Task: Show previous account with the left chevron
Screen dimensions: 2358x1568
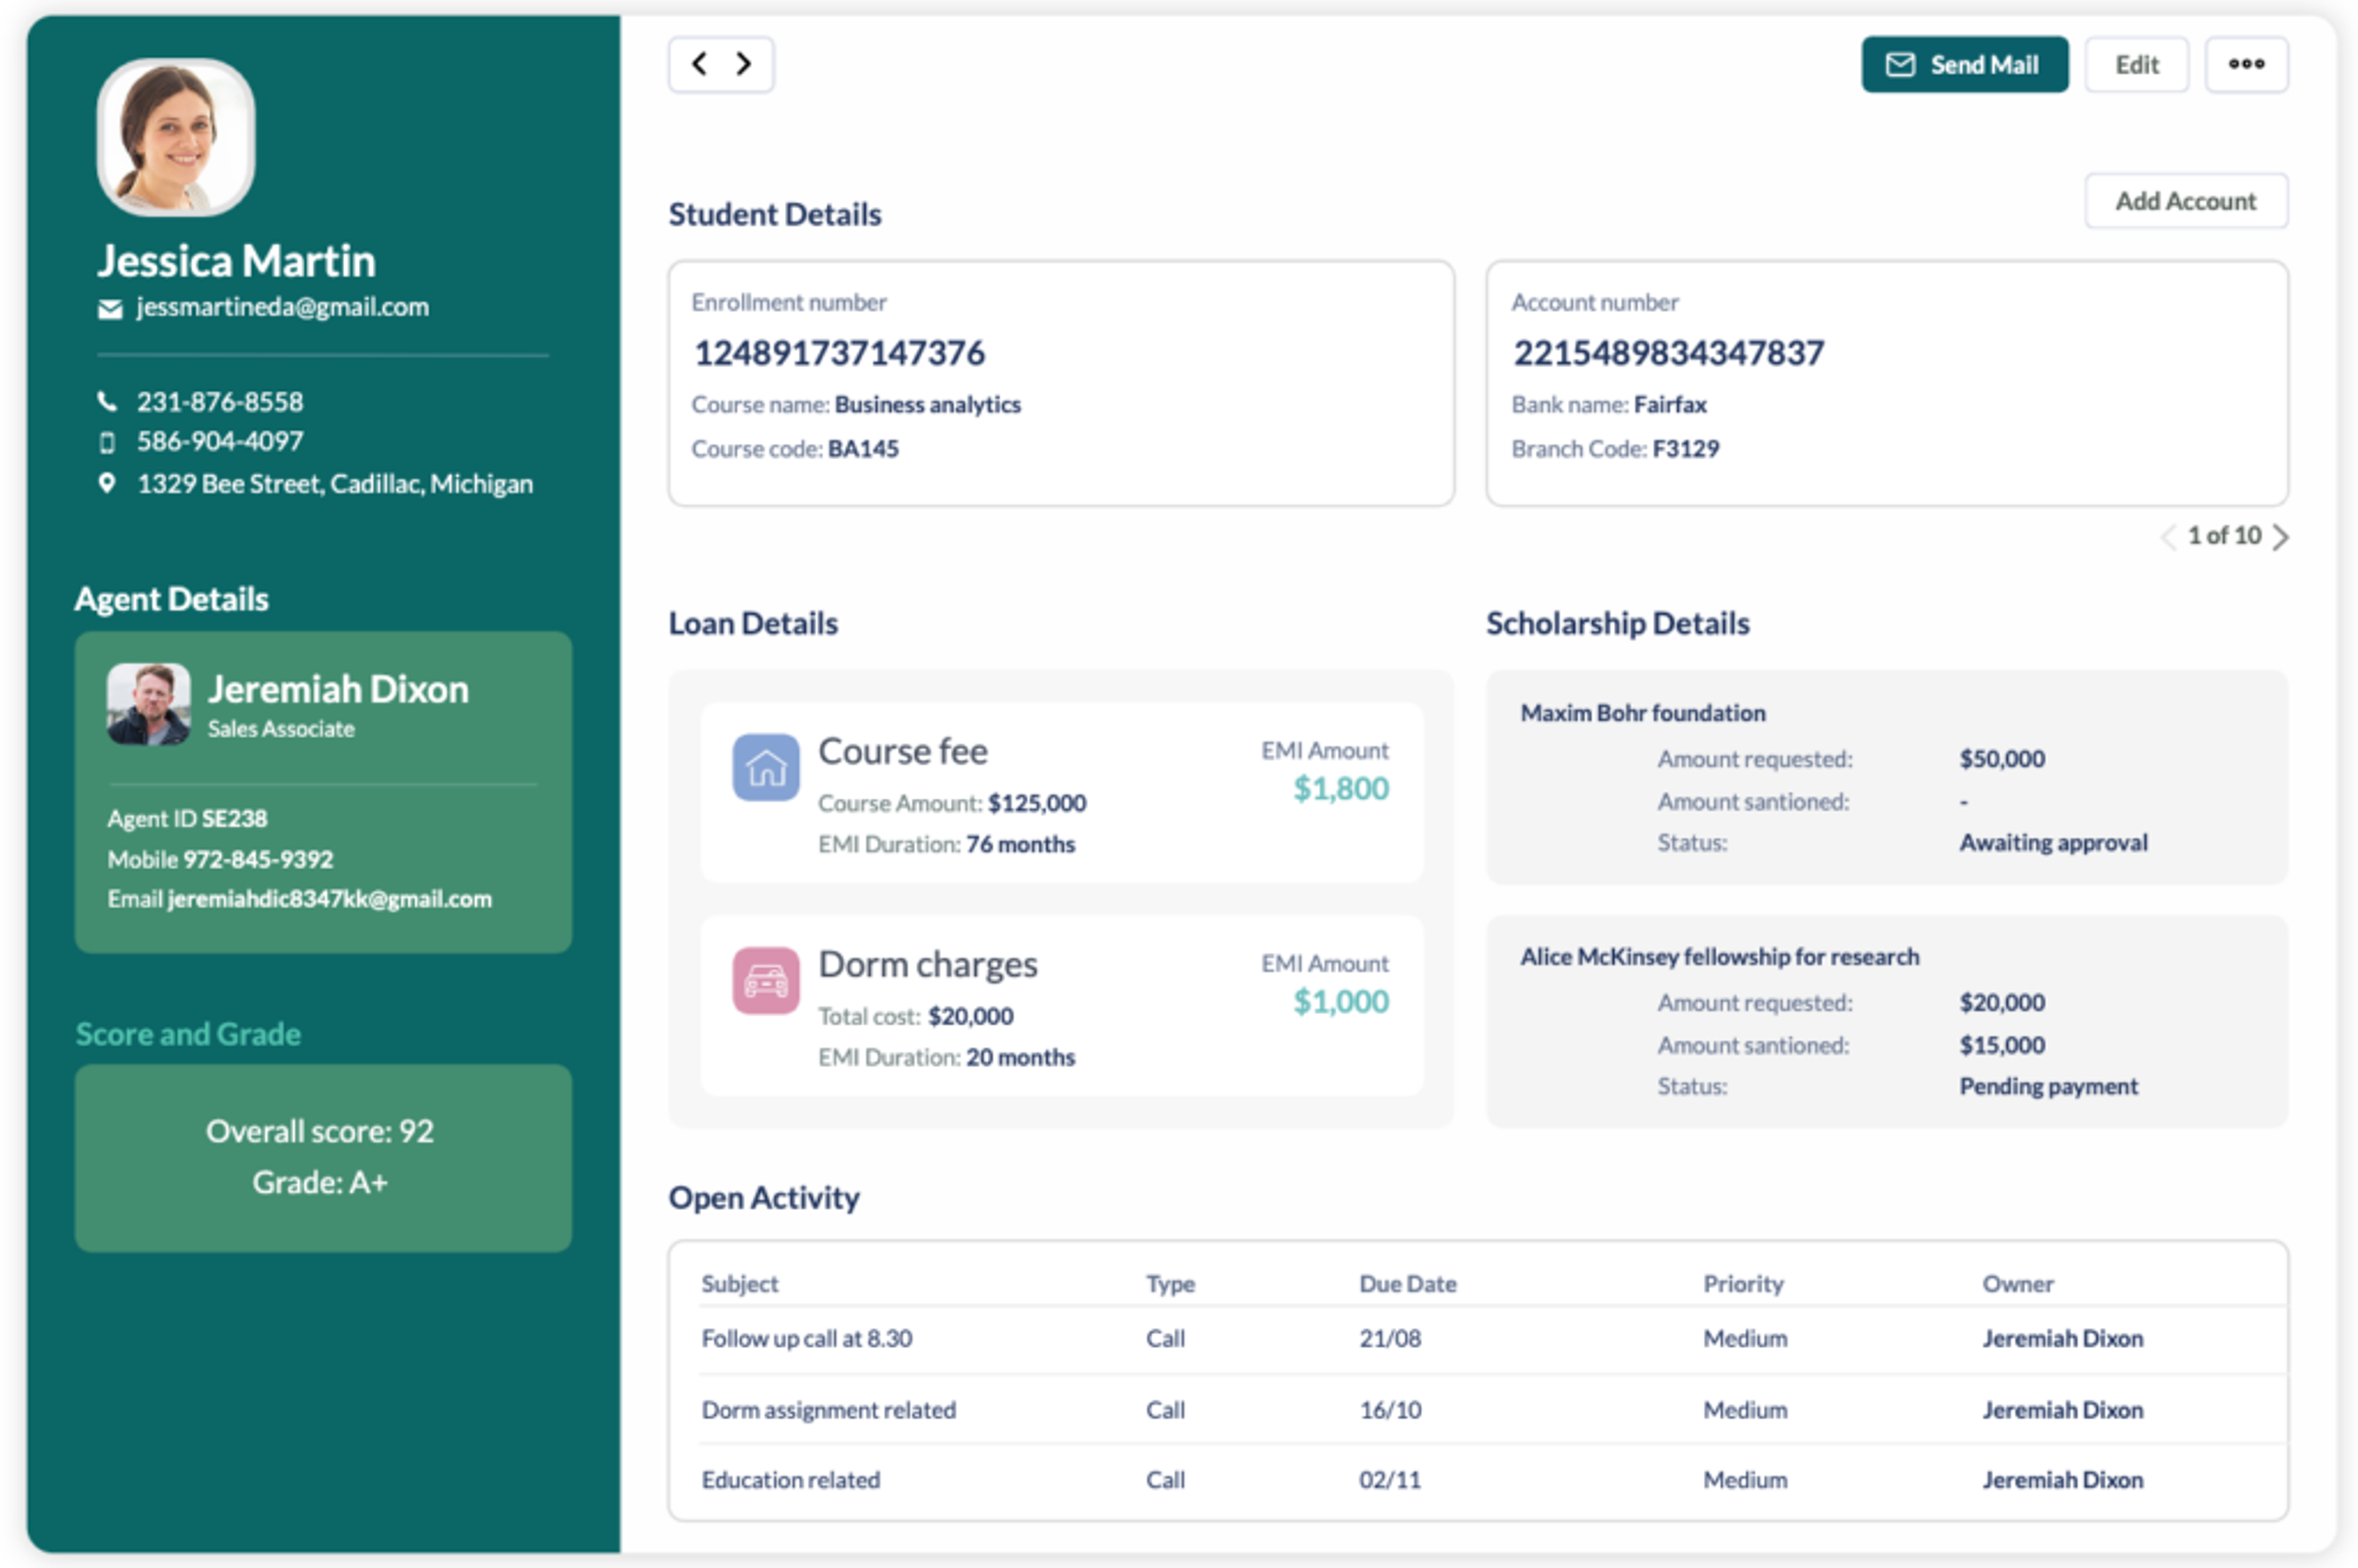Action: [2167, 537]
